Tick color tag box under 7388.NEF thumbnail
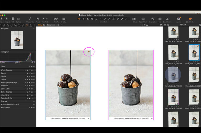Image resolution: width=201 pixels, height=133 pixels. tap(168, 39)
